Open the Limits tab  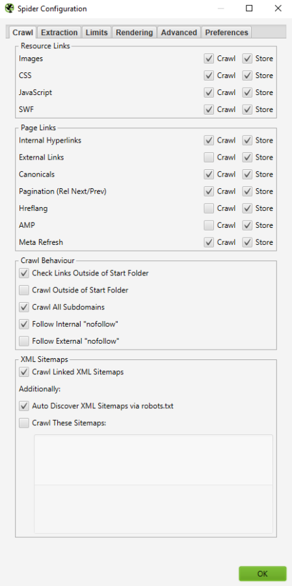click(97, 33)
